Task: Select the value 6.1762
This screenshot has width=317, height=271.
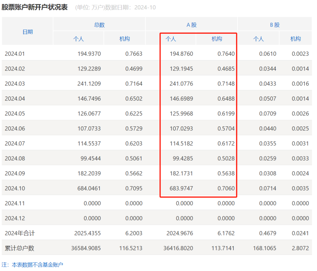Action: [x=226, y=233]
